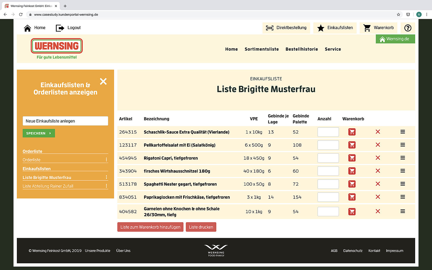Add Schaschlik-Sauce row to cart icon
432x270 pixels.
tap(352, 132)
